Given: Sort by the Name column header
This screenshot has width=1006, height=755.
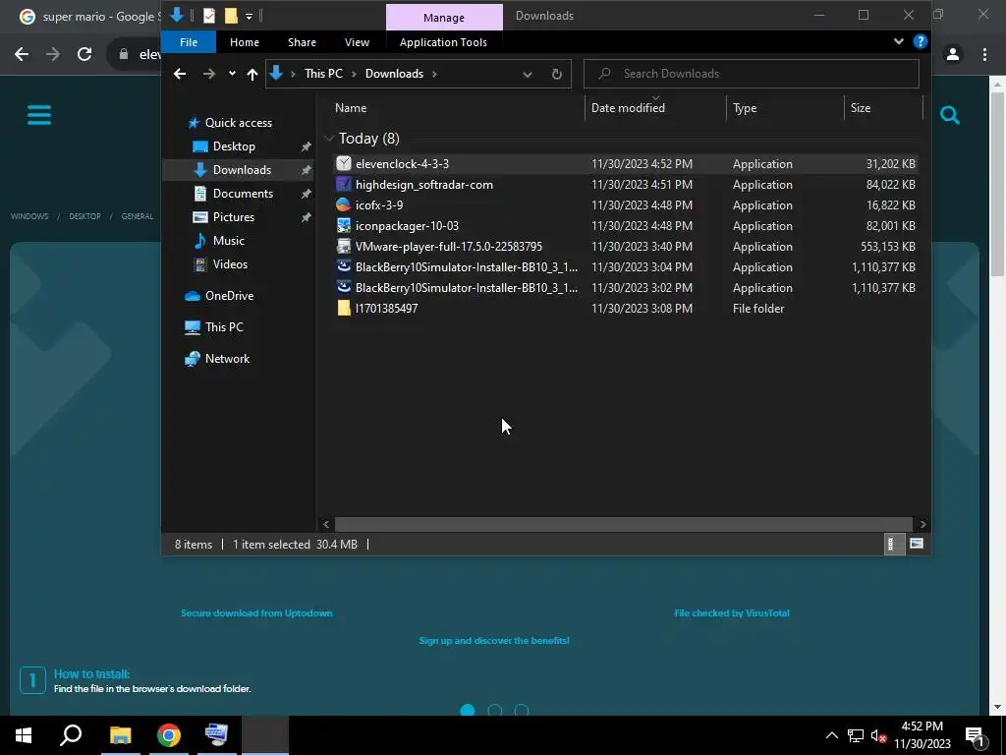Looking at the screenshot, I should pos(457,108).
